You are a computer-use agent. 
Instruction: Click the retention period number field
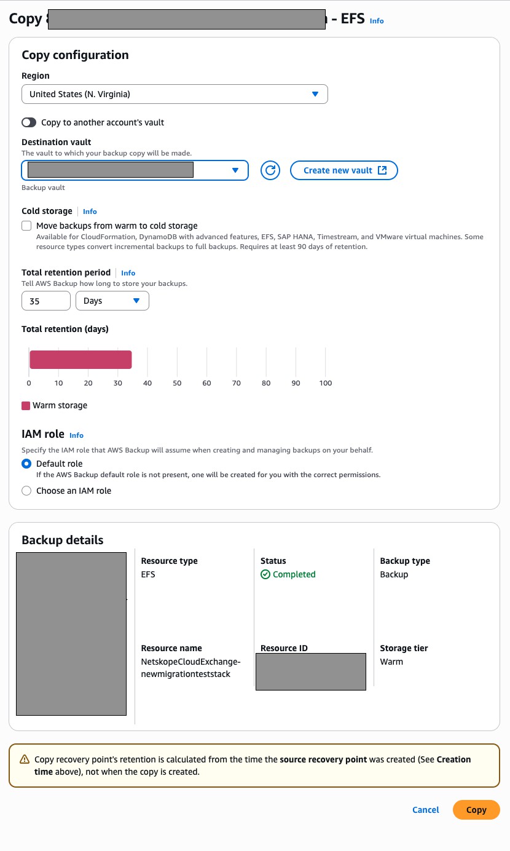[x=46, y=301]
